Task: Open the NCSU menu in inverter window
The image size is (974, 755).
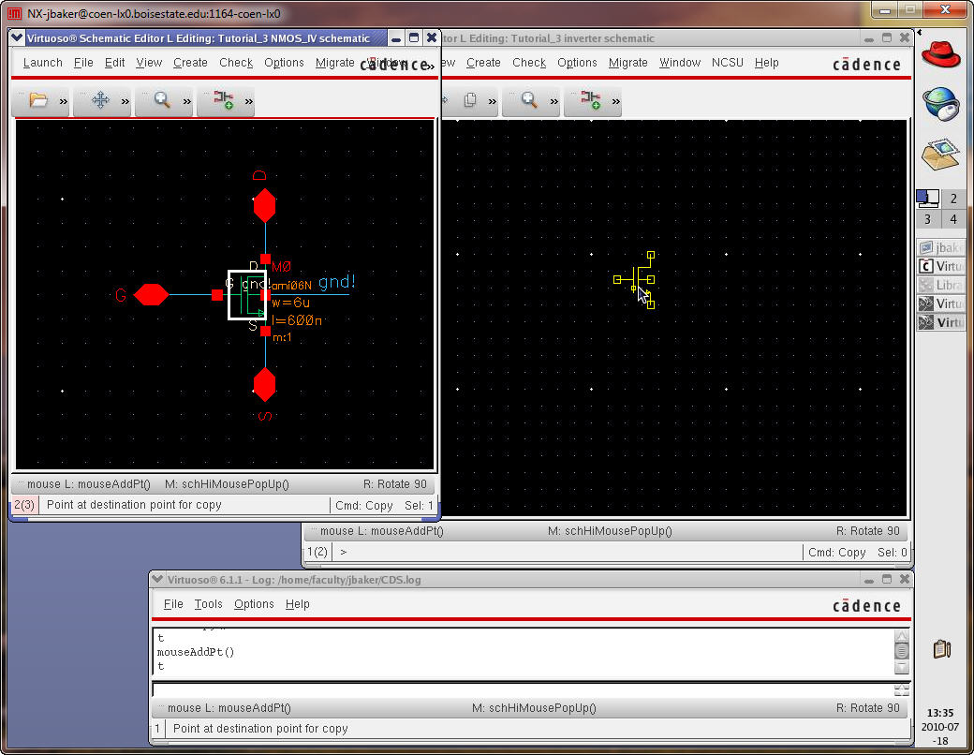Action: (727, 63)
